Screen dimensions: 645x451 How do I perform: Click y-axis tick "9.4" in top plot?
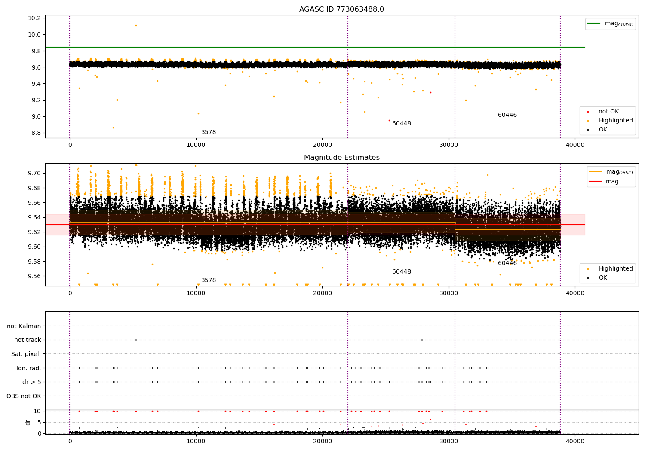coord(36,84)
